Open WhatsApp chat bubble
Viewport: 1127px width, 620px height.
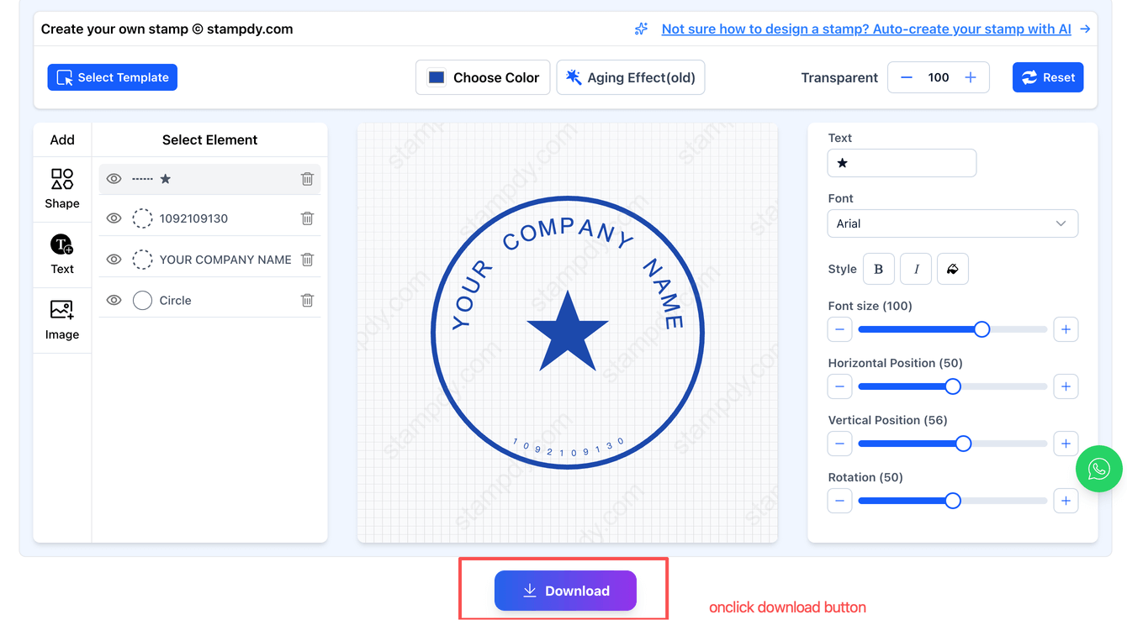1098,469
